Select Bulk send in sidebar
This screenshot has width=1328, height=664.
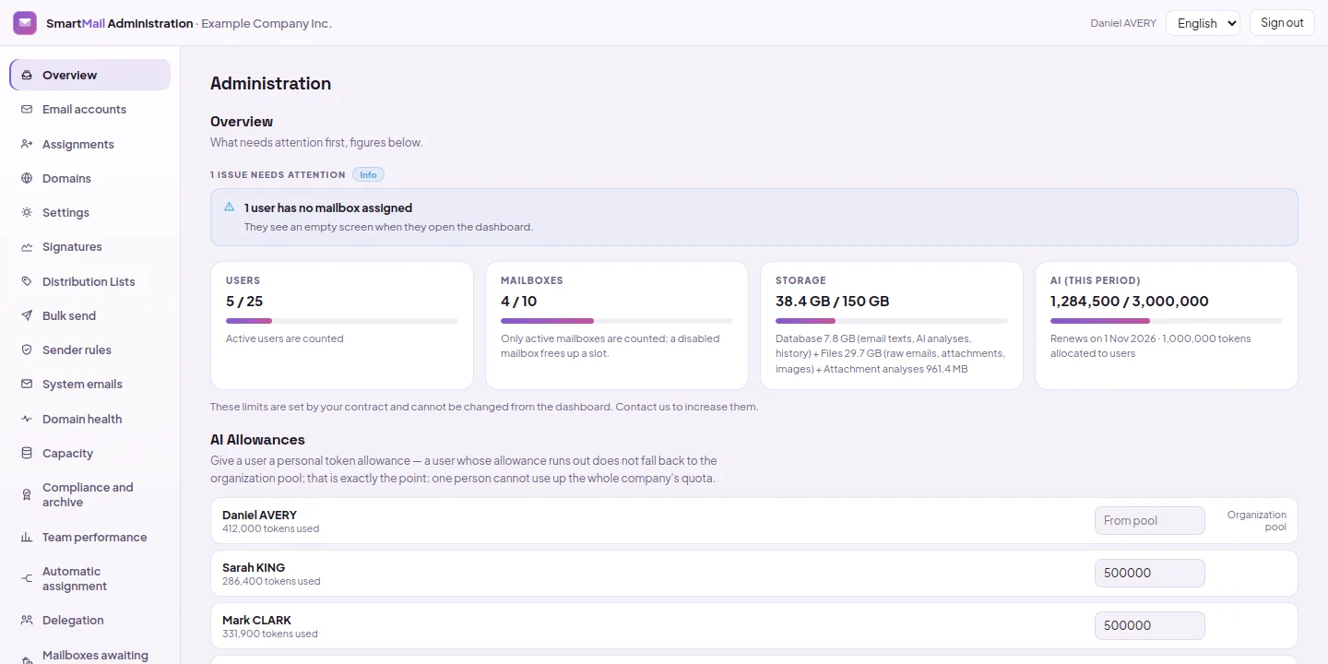[90, 316]
